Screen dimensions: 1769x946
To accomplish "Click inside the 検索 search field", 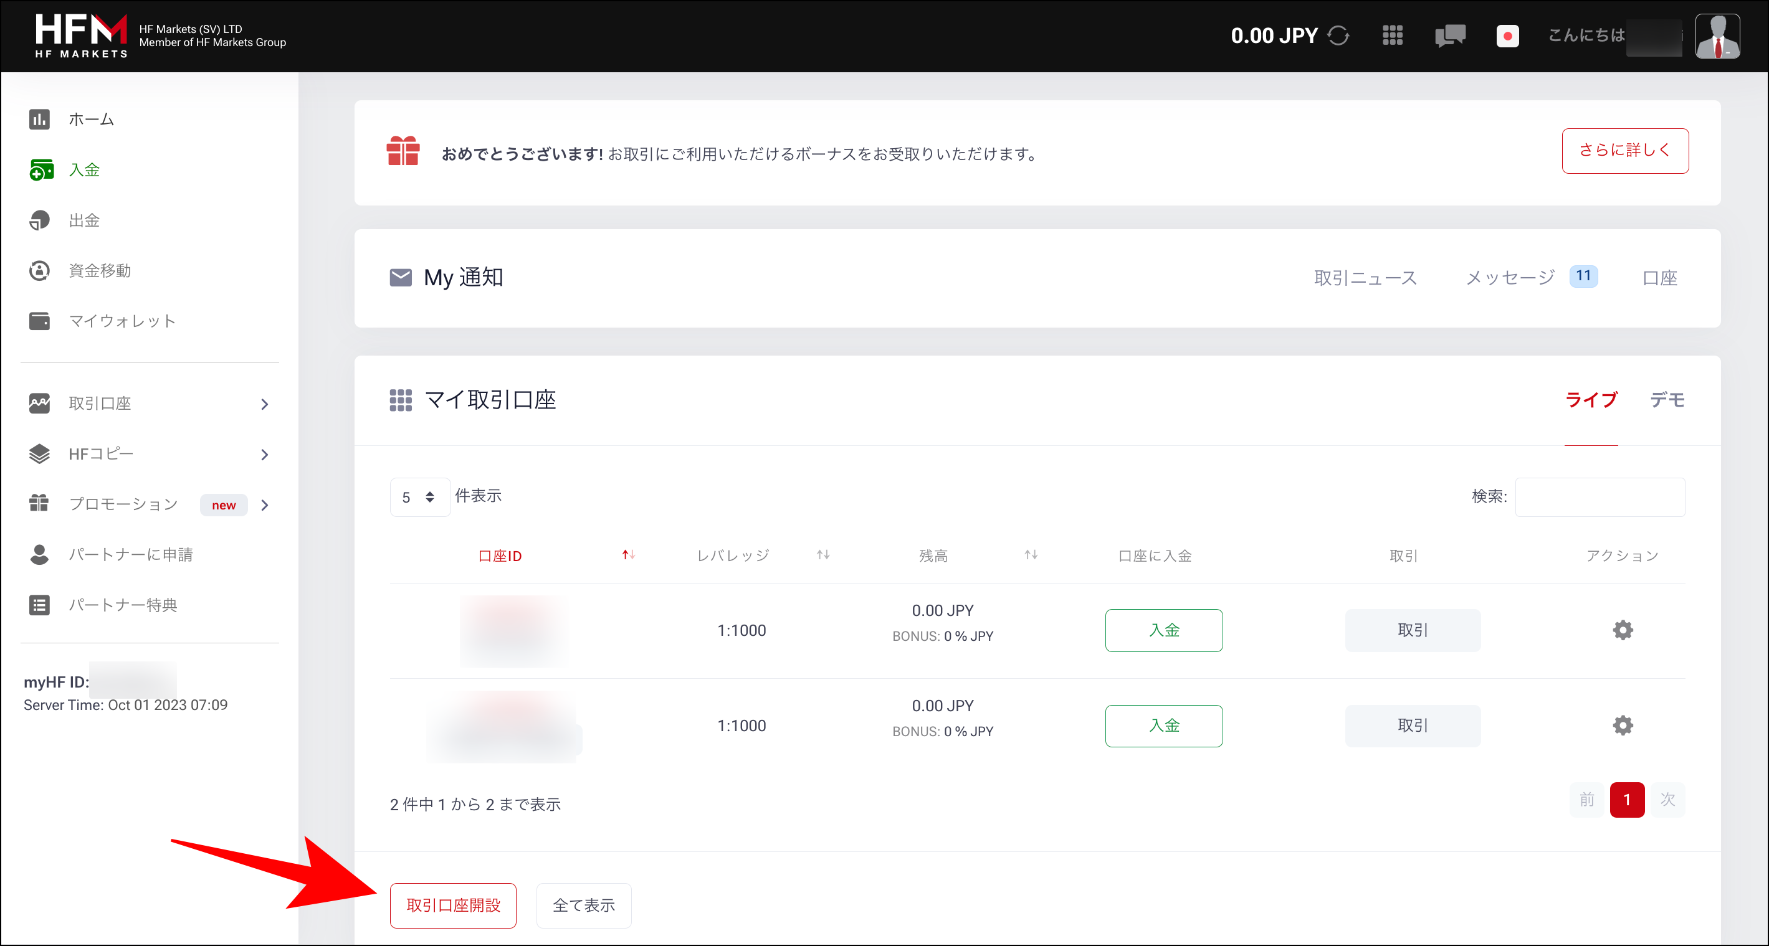I will pos(1600,496).
